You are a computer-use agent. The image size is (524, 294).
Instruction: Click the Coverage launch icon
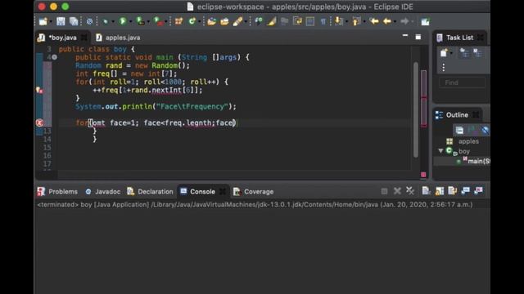point(140,22)
